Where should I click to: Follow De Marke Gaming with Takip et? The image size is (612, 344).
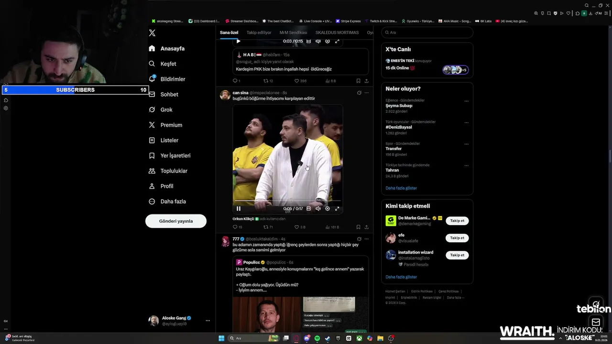[x=457, y=221]
